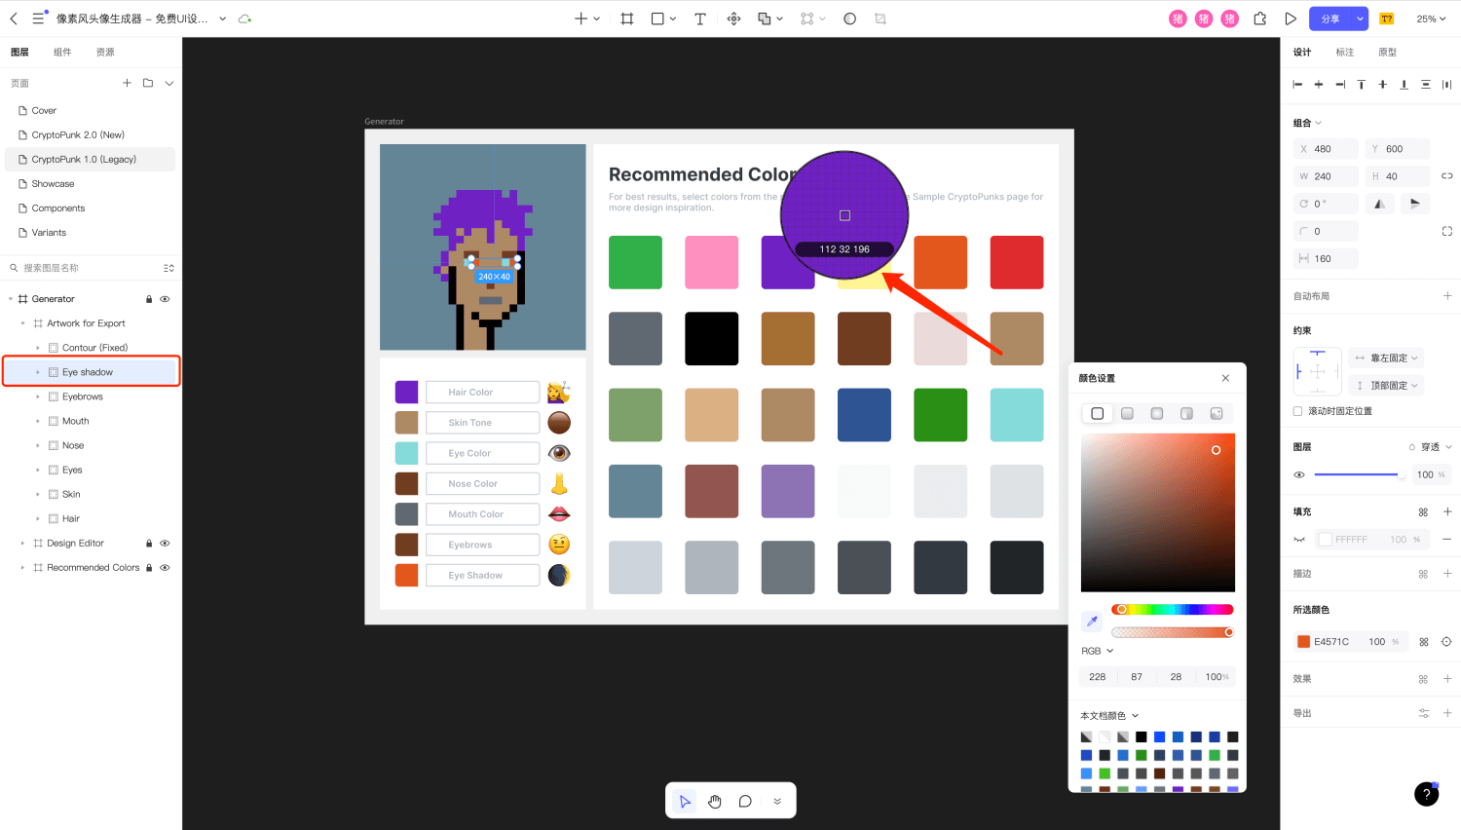The height and width of the screenshot is (830, 1461).
Task: Toggle lock on Generator layer
Action: point(149,299)
